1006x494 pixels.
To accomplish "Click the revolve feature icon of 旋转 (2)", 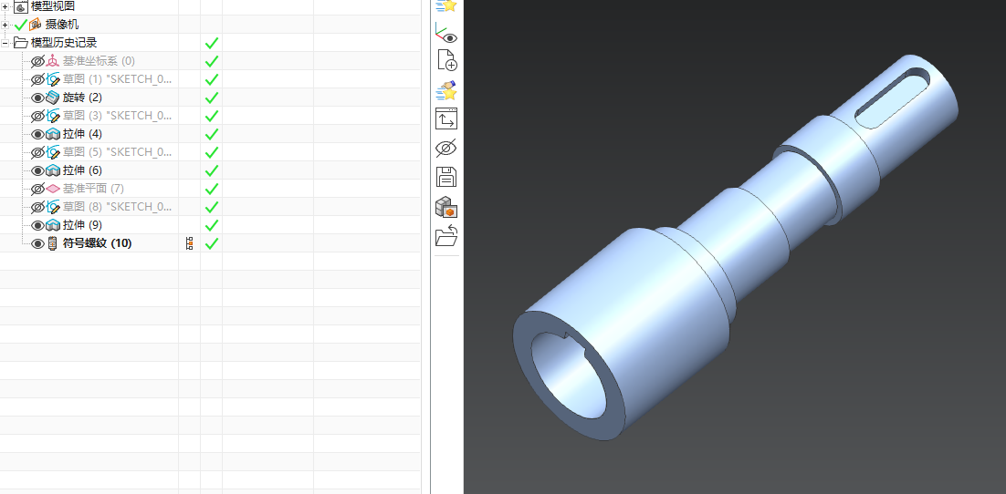I will click(x=53, y=98).
